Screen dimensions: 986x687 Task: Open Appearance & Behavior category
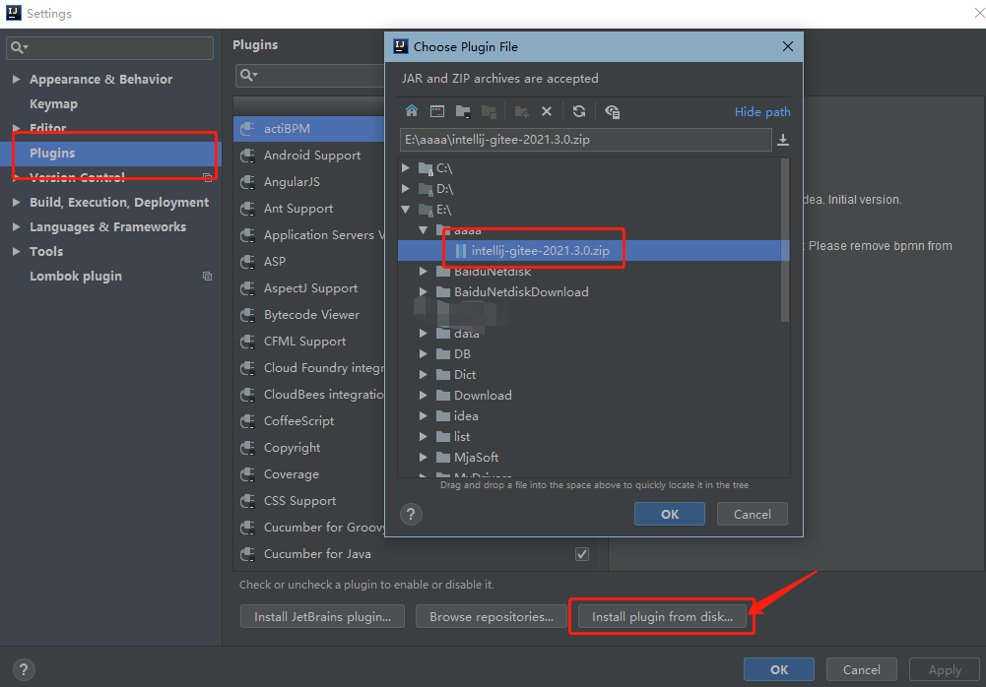(100, 79)
